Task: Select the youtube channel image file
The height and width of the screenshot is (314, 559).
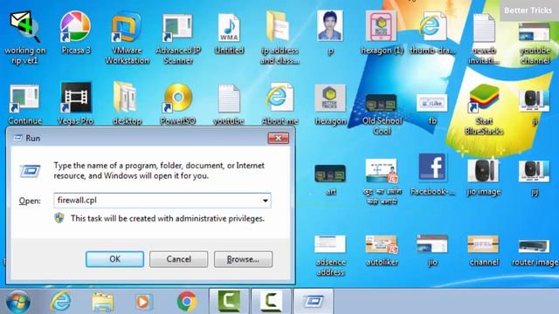Action: (x=535, y=43)
